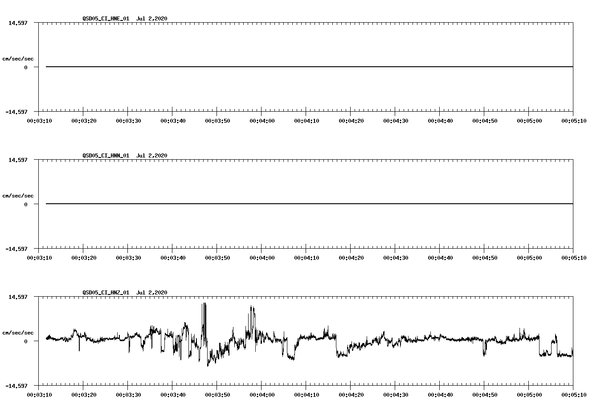This screenshot has width=605, height=411.
Task: Click 00:03:10 time label under HNE plot
Action: click(x=39, y=121)
